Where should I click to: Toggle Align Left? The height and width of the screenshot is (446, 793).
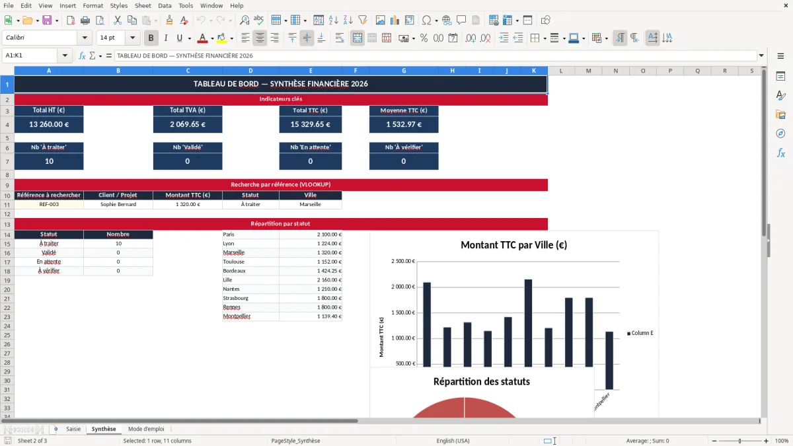[x=246, y=38]
